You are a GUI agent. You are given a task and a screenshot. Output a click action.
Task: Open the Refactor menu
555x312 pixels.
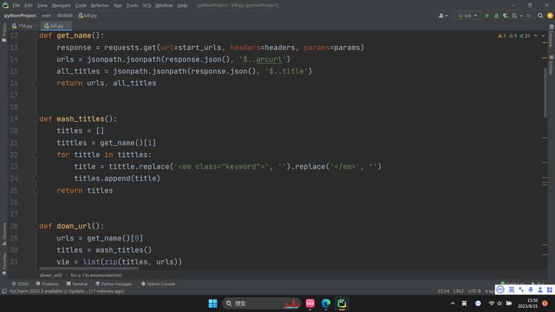100,6
